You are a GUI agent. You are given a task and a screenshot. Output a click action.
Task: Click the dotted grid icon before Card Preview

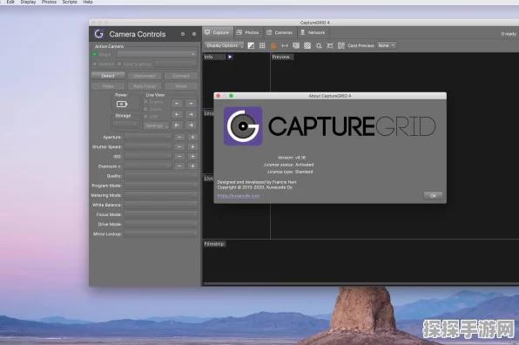[x=341, y=45]
